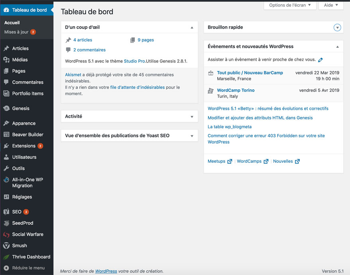The width and height of the screenshot is (350, 275).
Task: Open the Studio Pro theme link
Action: pos(134,61)
